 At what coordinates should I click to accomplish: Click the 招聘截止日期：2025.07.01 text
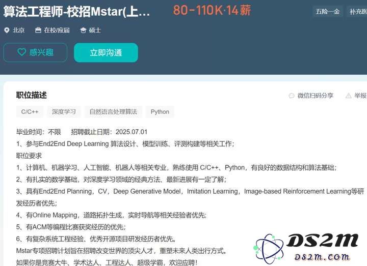click(x=109, y=132)
